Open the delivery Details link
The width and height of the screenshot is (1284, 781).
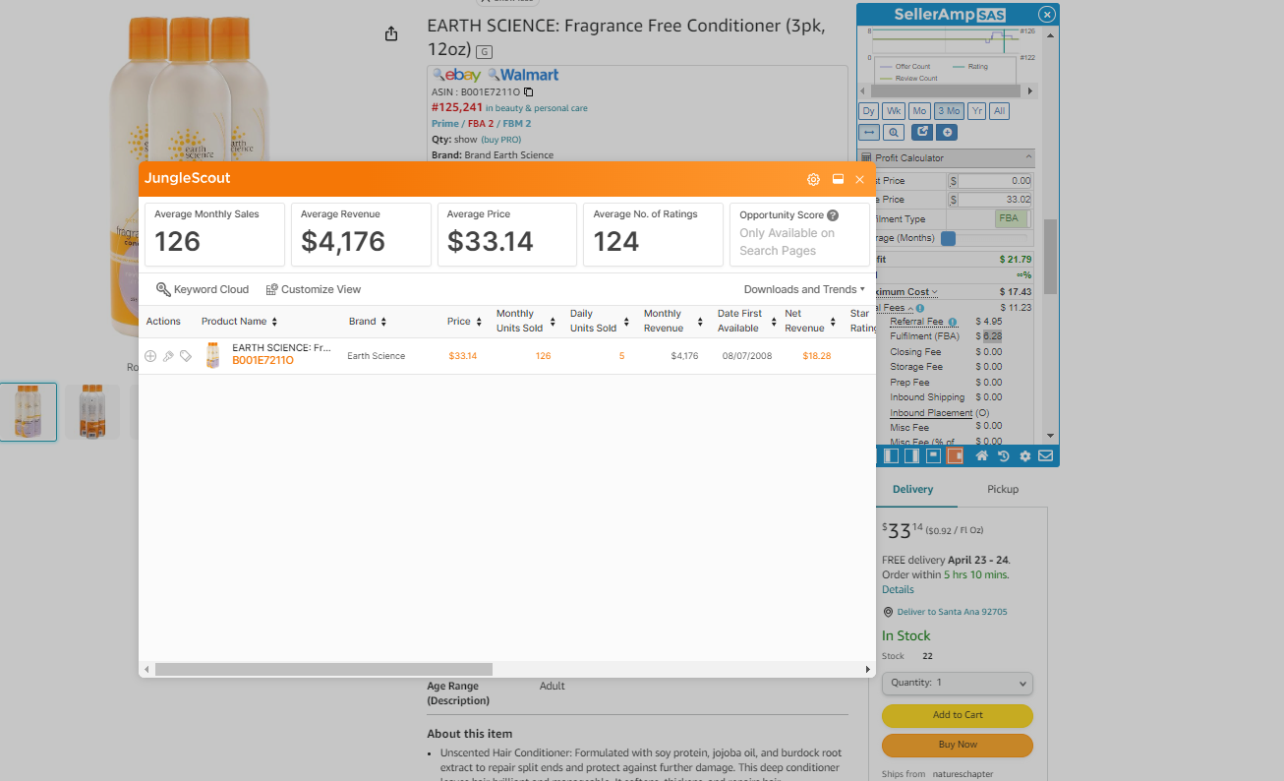(x=898, y=590)
